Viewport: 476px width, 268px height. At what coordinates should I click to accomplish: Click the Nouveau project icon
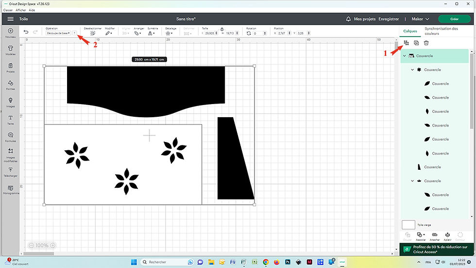click(10, 31)
